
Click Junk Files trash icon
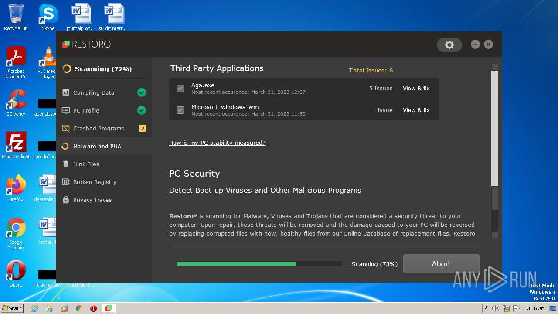pos(66,164)
